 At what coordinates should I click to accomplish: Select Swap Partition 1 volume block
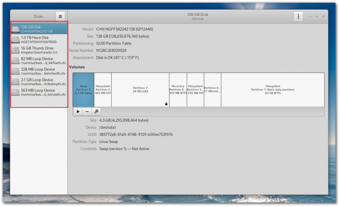[83, 90]
